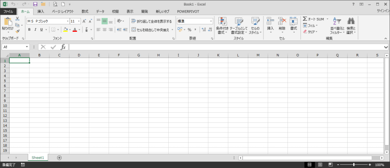Click the Save icon in quick access toolbar
Viewport: 390px width, 168px height.
click(x=35, y=4)
